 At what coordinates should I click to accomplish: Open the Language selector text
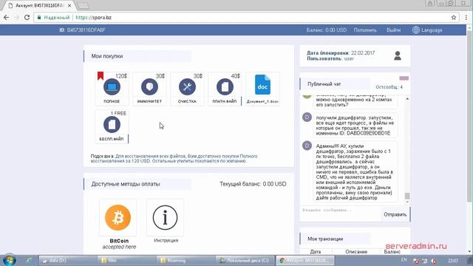(x=432, y=30)
